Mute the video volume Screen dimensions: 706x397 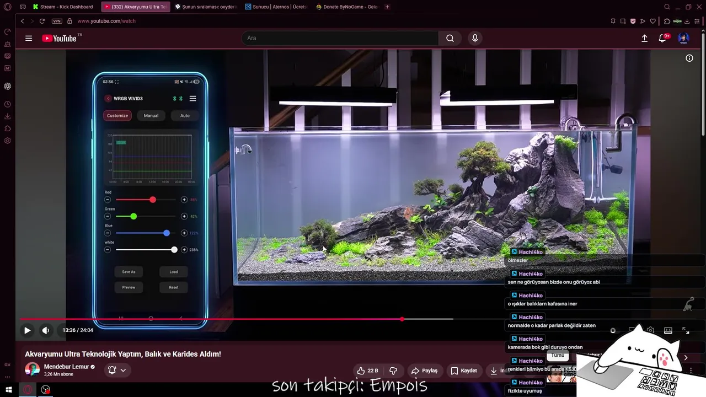tap(46, 330)
